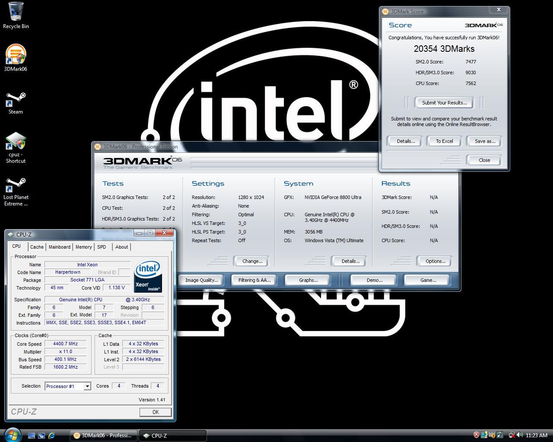The image size is (553, 442).
Task: Click OK in the CPU-Z window
Action: pos(156,412)
